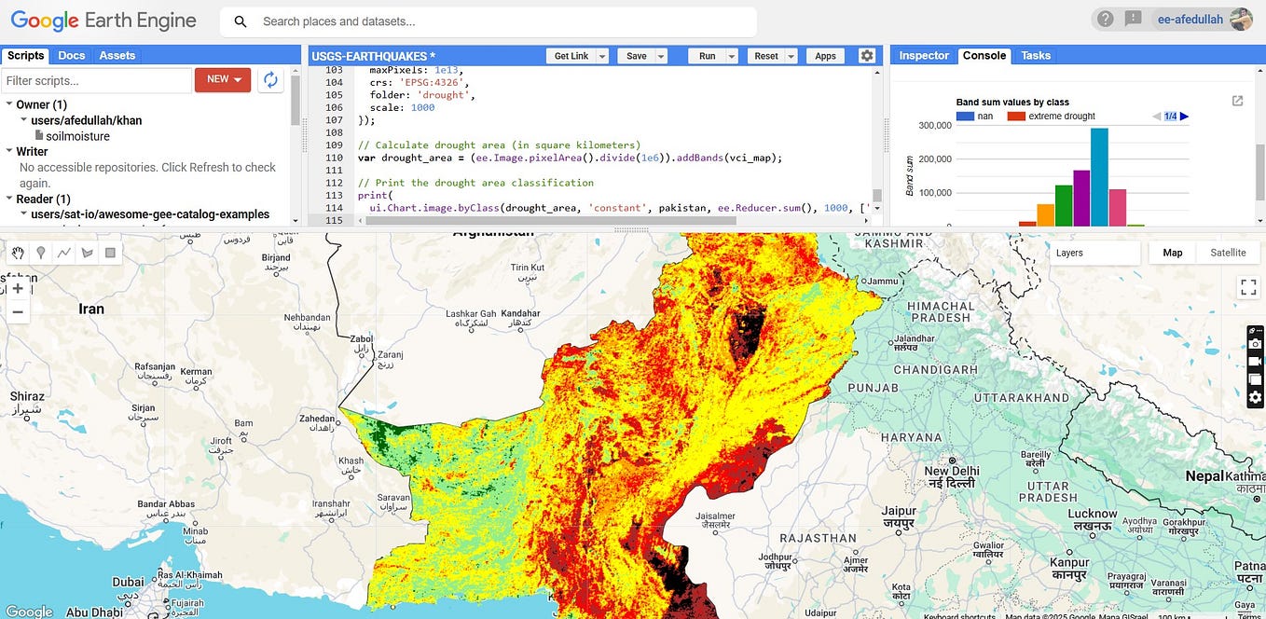Screen dimensions: 1266x619
Task: Select the polygon drawing tool
Action: [87, 253]
